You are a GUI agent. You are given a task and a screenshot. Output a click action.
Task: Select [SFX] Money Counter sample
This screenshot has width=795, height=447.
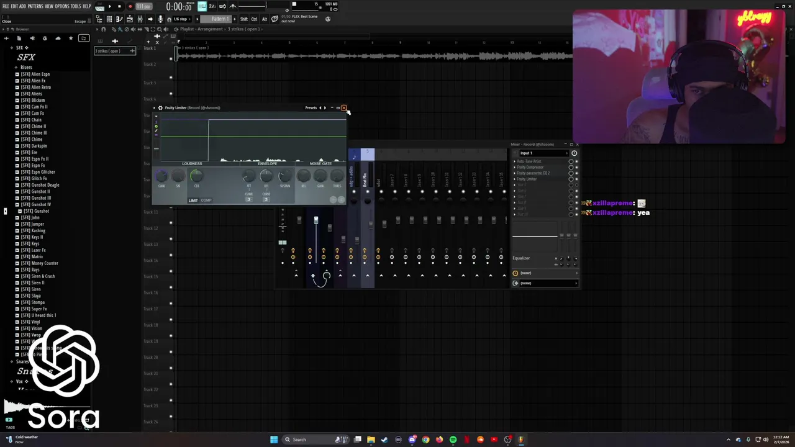coord(39,263)
